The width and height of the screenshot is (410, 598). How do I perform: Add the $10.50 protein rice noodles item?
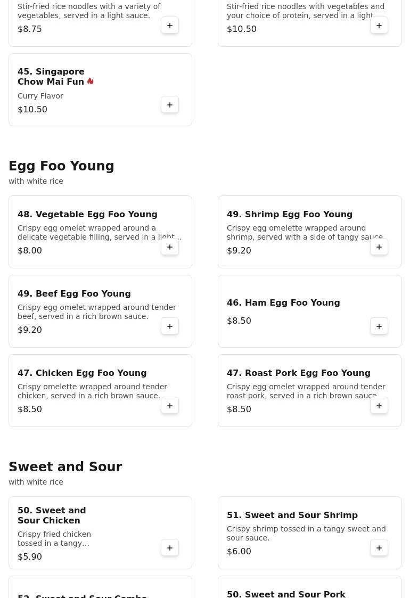pyautogui.click(x=379, y=25)
